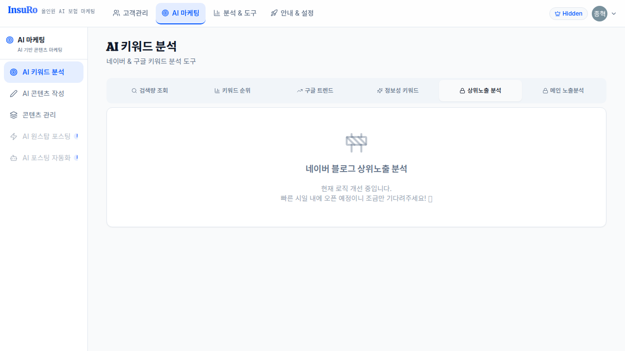
Task: Open the locked 메인 노출분석 tab
Action: [x=563, y=91]
